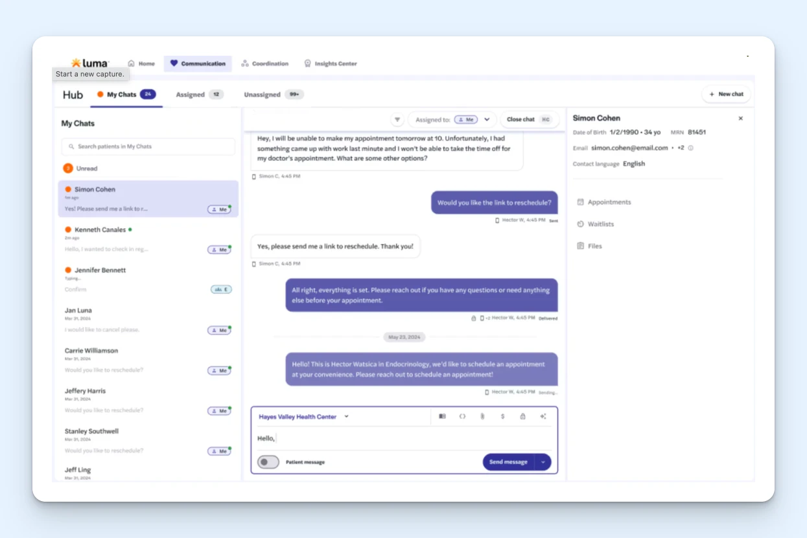
Task: Click simon.cohen@email.com address
Action: tap(629, 148)
